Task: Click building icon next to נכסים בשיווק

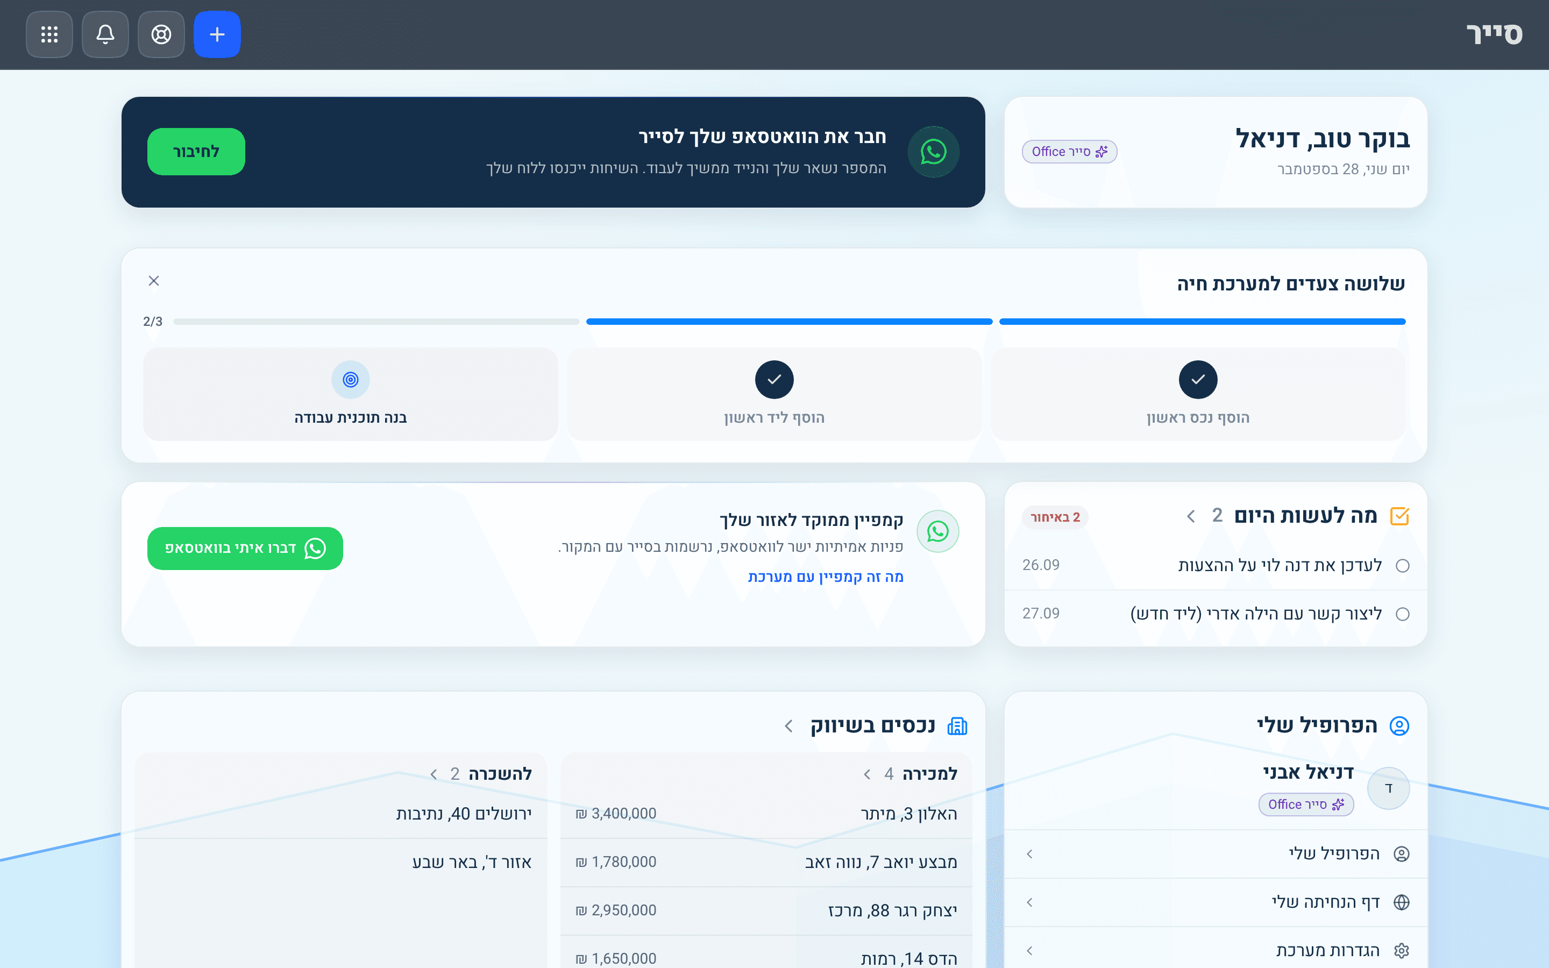Action: (x=957, y=726)
